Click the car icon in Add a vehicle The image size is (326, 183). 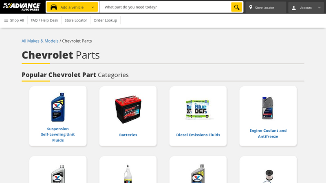(x=54, y=7)
